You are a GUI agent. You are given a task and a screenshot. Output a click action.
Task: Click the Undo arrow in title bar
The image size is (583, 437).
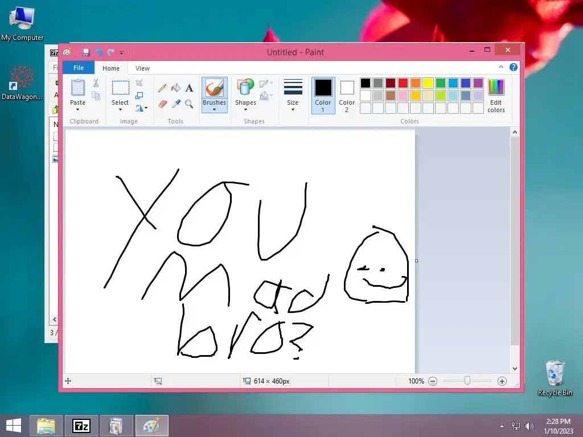pos(98,52)
